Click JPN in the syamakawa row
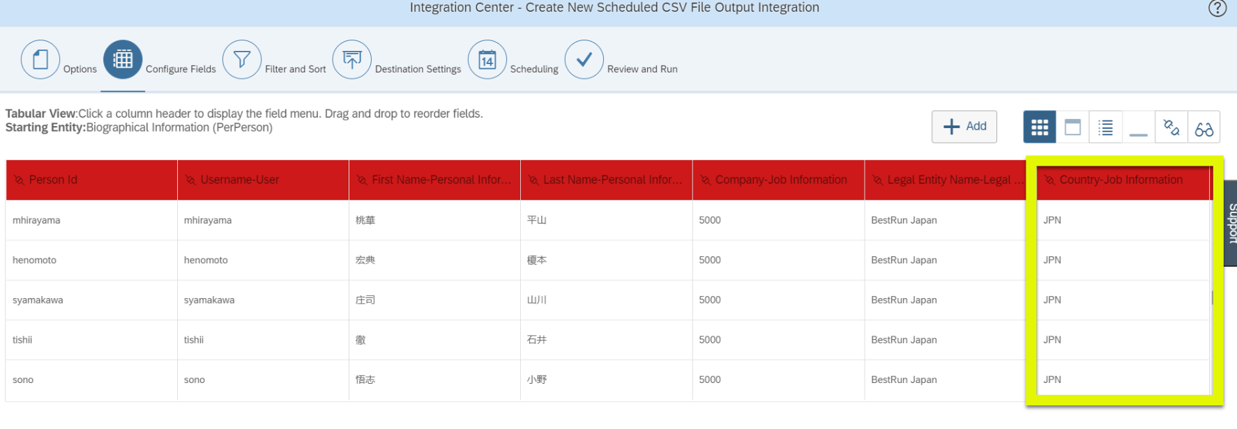1237x429 pixels. (x=1052, y=300)
